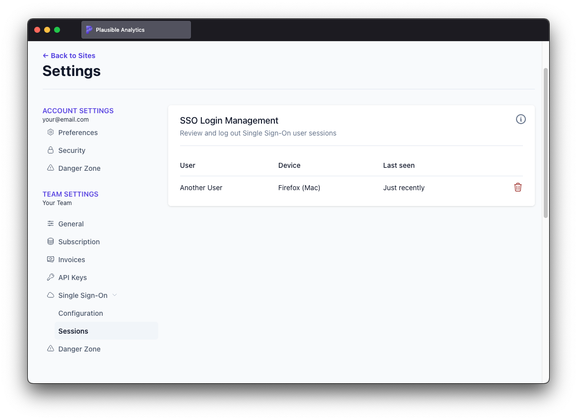The width and height of the screenshot is (577, 420).
Task: Click the page's vertical scrollbar thumb
Action: pos(546,143)
